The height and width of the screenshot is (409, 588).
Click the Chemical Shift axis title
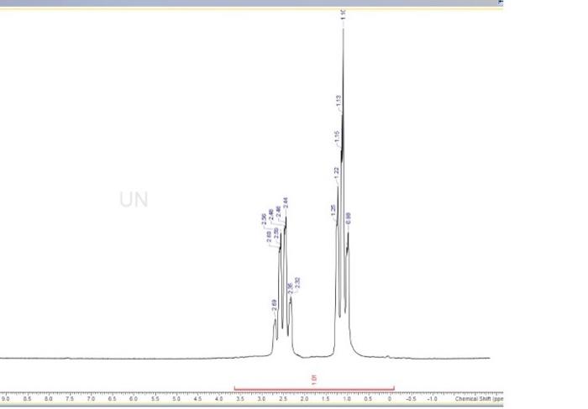tap(479, 399)
